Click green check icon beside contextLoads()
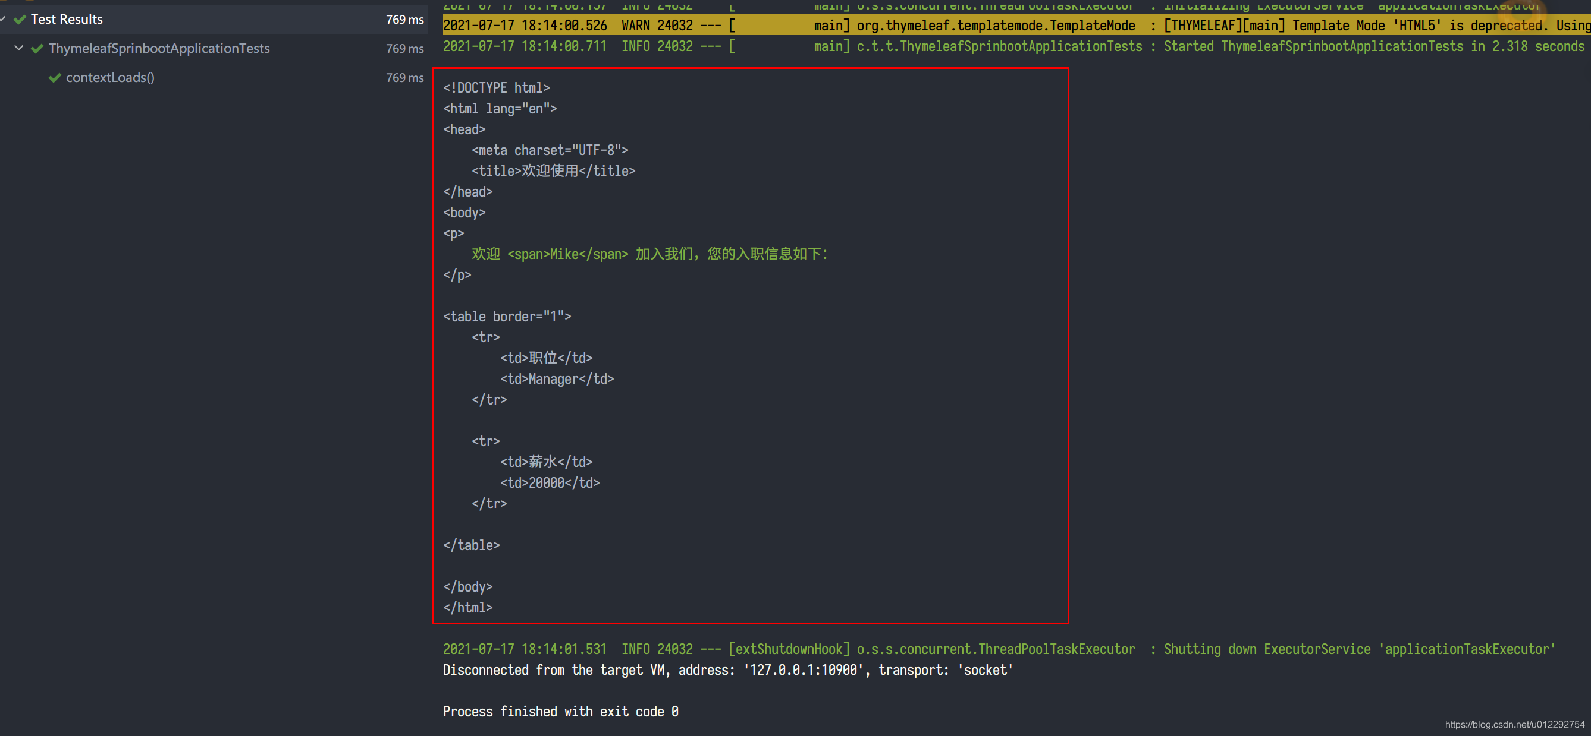Screen dimensions: 1591x736 click(55, 78)
